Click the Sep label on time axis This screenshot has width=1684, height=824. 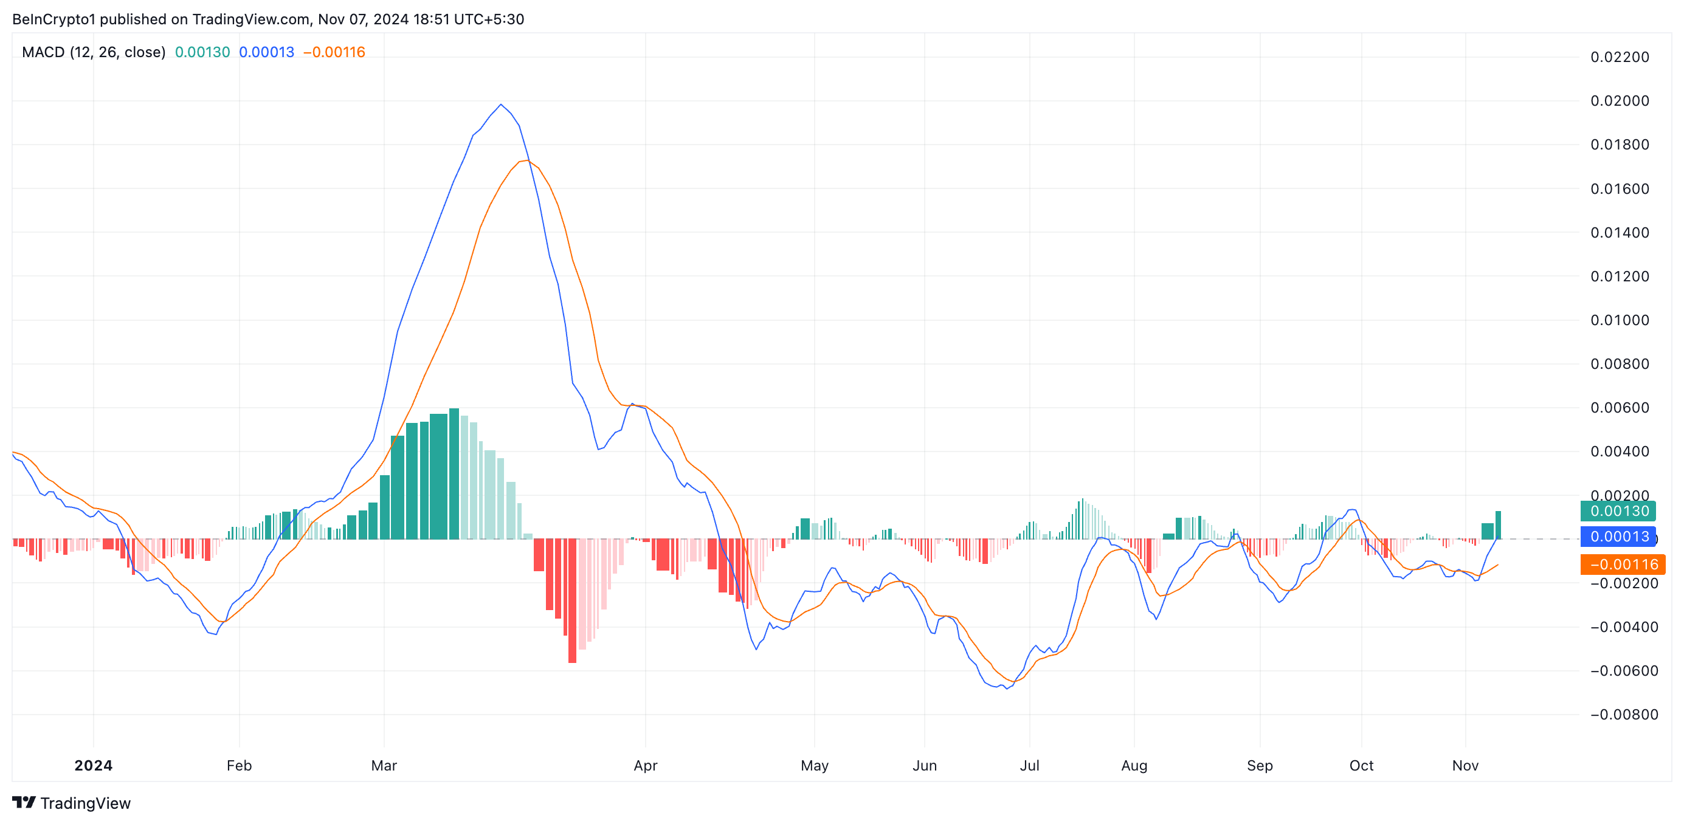coord(1259,765)
